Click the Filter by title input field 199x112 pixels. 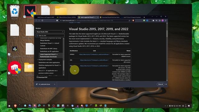coord(50,35)
